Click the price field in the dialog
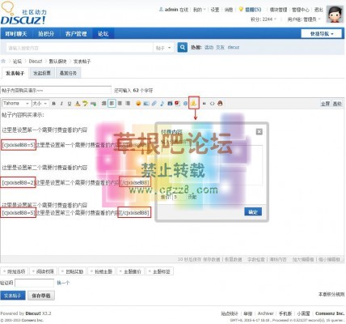The image size is (346, 324). [x=179, y=197]
